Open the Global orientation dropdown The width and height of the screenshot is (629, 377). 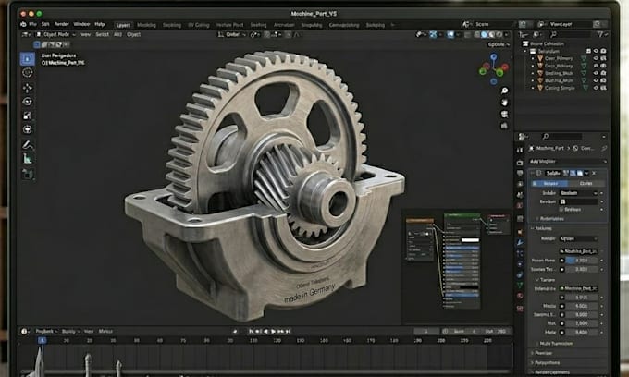(x=232, y=35)
